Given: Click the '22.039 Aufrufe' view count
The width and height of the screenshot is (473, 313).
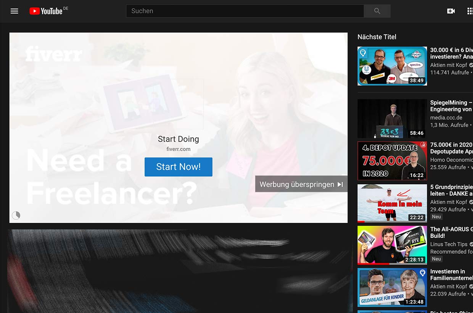Looking at the screenshot, I should [x=448, y=294].
